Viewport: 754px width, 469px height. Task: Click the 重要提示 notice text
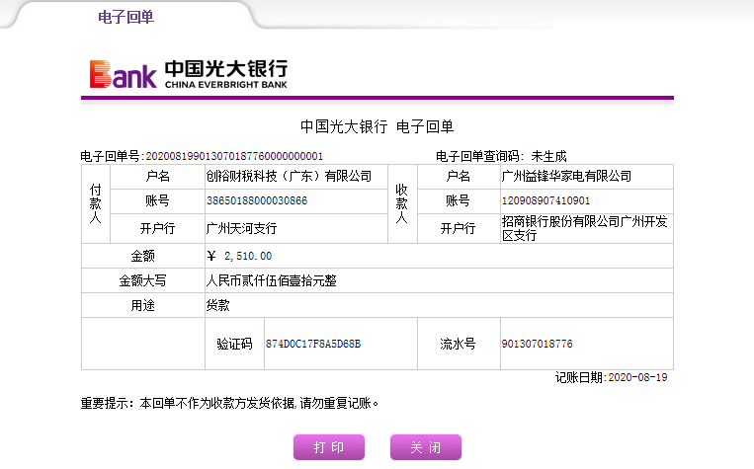(x=229, y=403)
